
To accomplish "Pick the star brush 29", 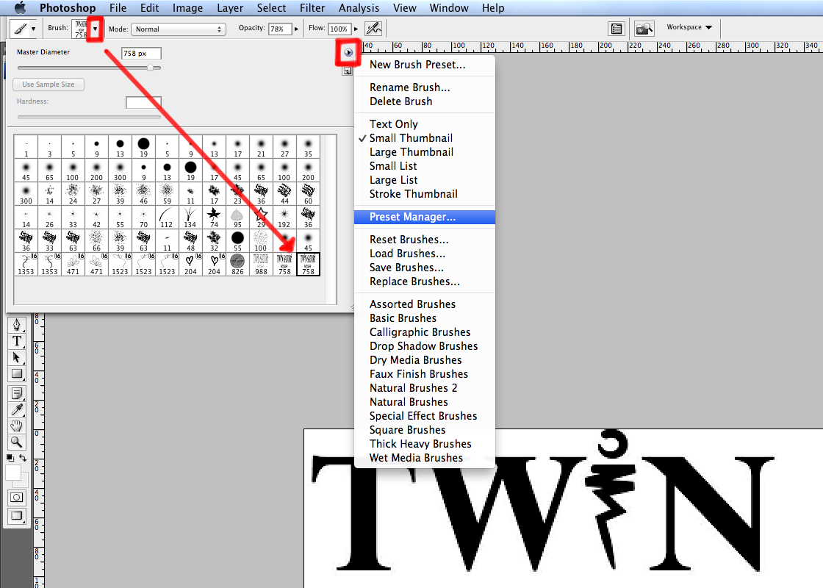I will point(261,217).
